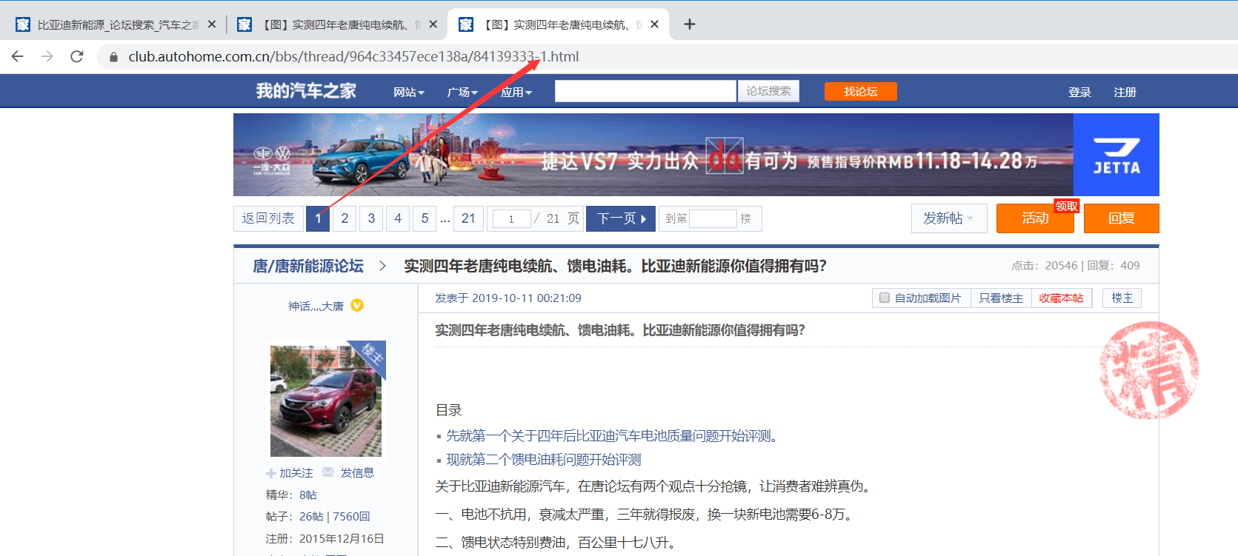The image size is (1238, 556).
Task: Jump to last page 21
Action: [x=468, y=218]
